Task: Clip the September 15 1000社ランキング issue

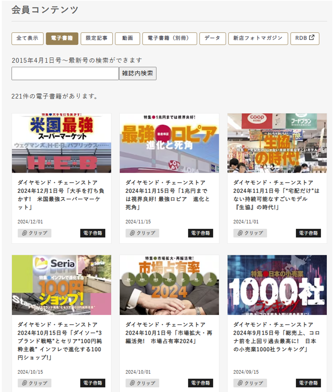Action: [x=250, y=383]
